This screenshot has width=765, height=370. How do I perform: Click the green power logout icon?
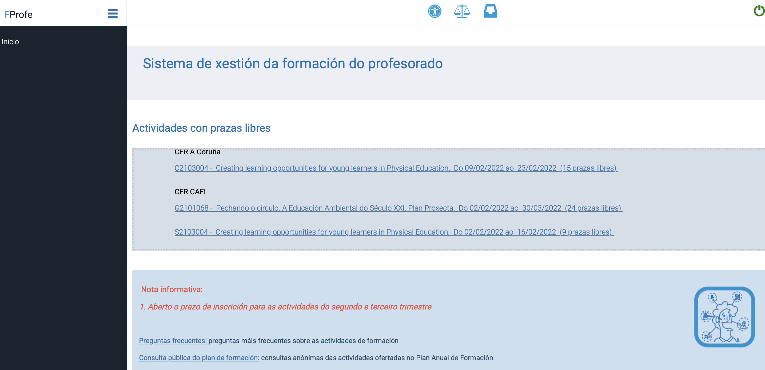pyautogui.click(x=759, y=11)
